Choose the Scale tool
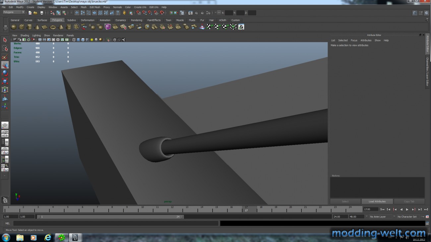The width and height of the screenshot is (431, 242). (5, 81)
